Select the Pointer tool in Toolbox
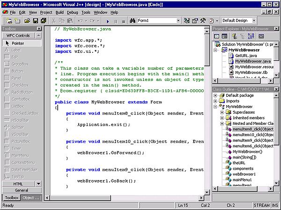Viewport: 281px width, 210px height. coord(18,43)
